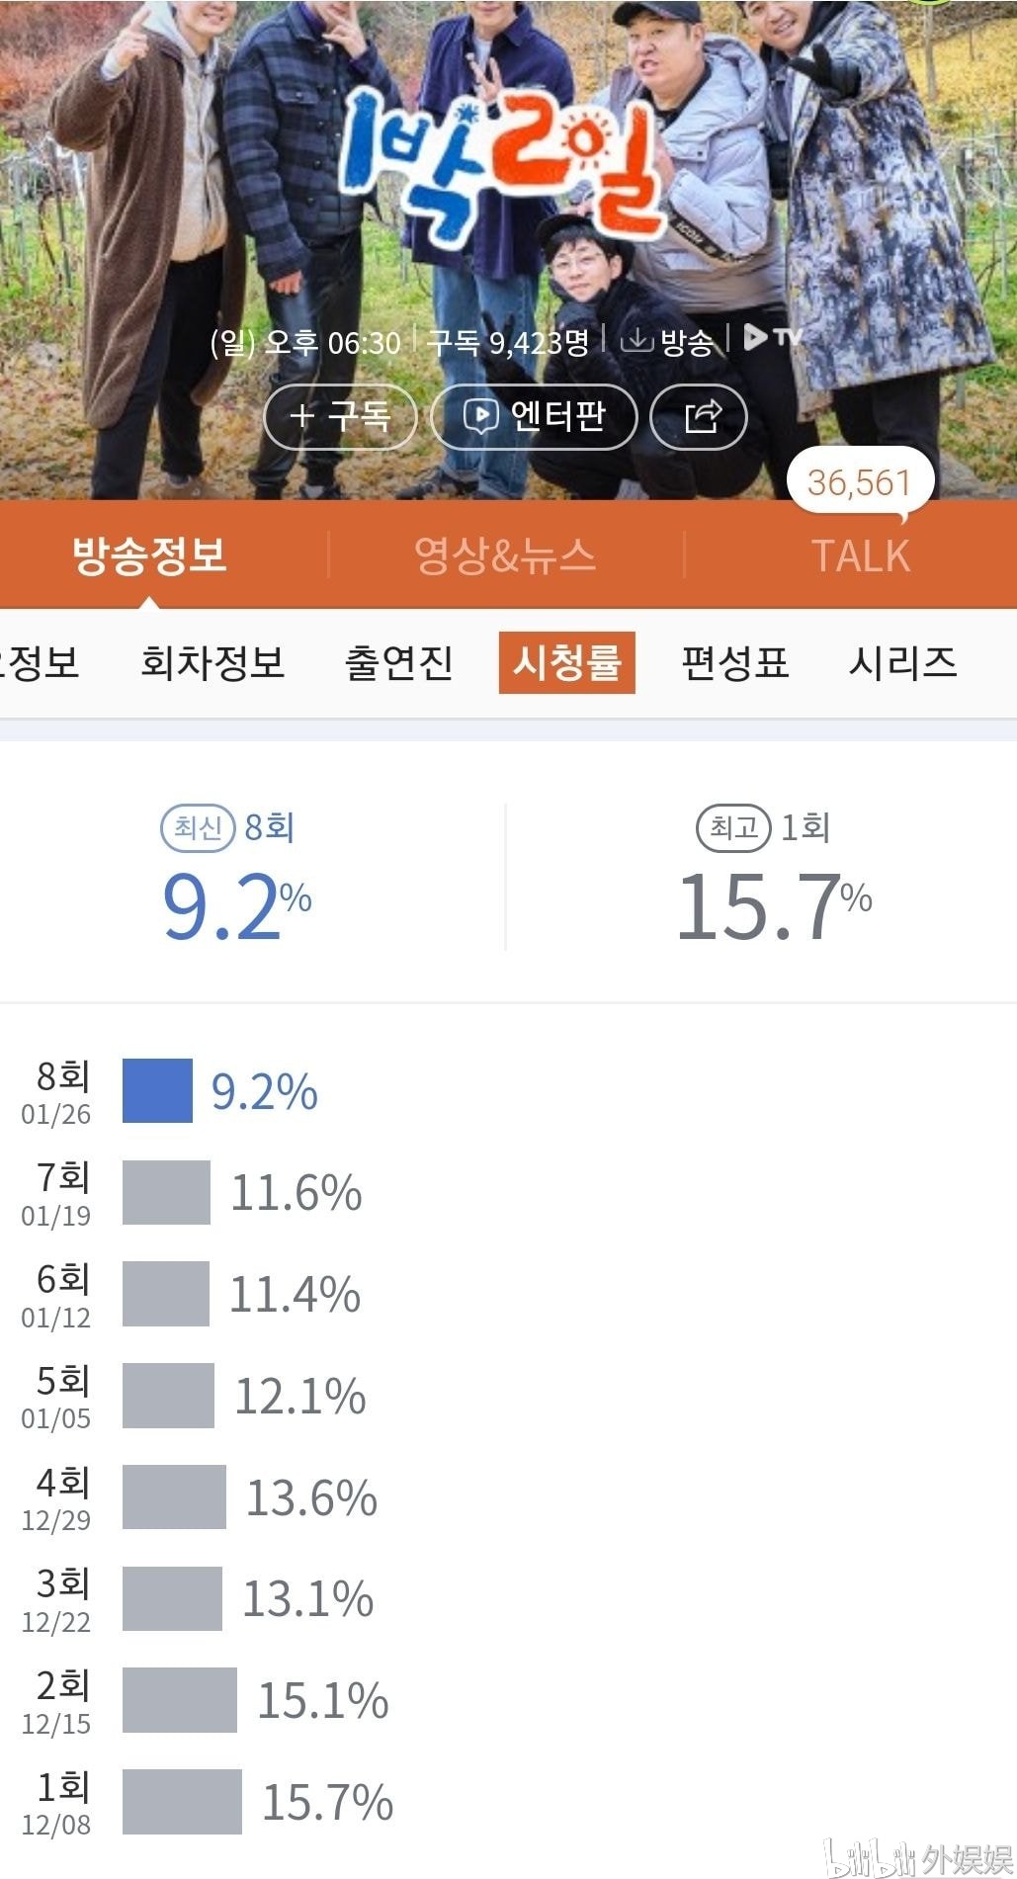
Task: Open the 편성표 sub-tab
Action: (735, 662)
